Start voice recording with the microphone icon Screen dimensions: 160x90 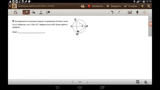click(137, 12)
